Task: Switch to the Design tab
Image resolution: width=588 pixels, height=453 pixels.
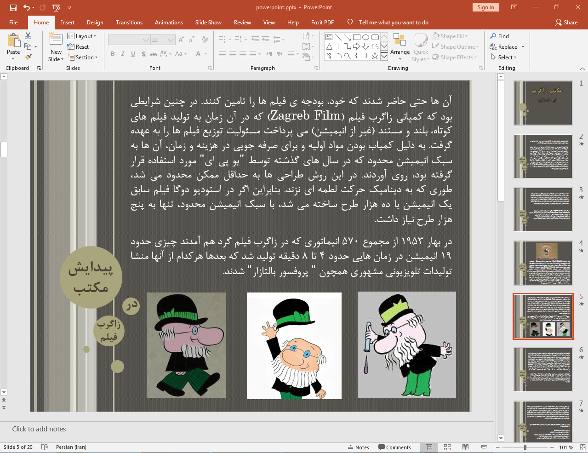Action: click(x=95, y=22)
